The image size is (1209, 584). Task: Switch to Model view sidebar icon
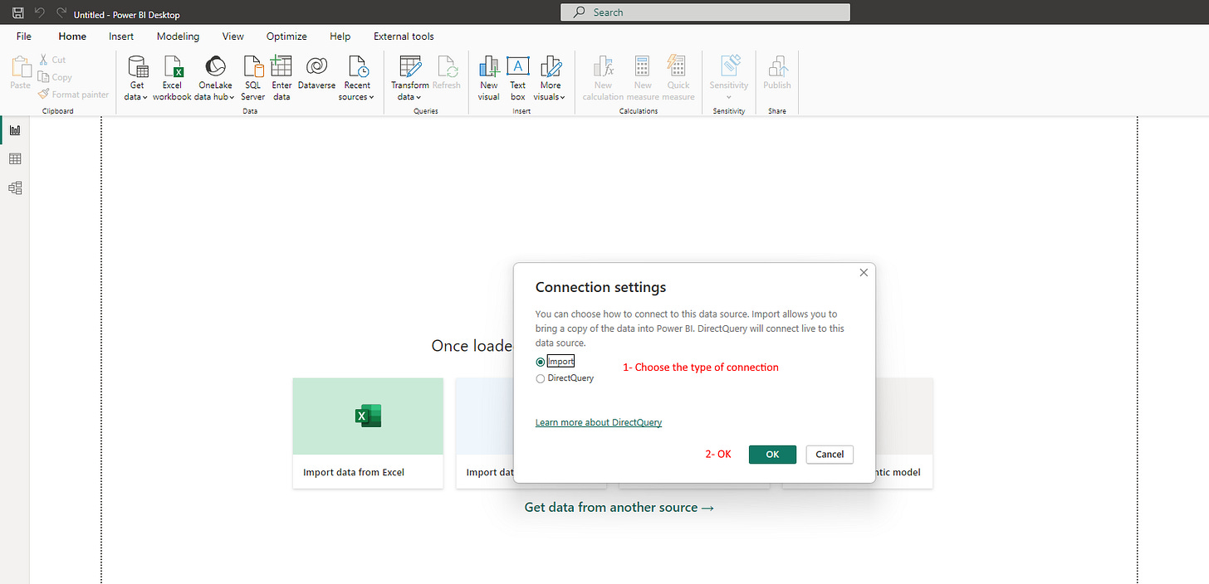coord(15,188)
